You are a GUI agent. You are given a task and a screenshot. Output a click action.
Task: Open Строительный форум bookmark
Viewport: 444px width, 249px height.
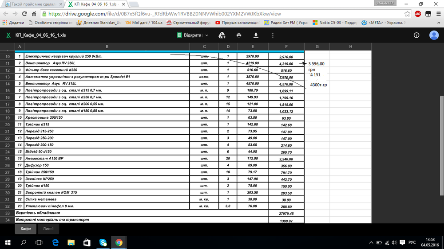tap(189, 23)
